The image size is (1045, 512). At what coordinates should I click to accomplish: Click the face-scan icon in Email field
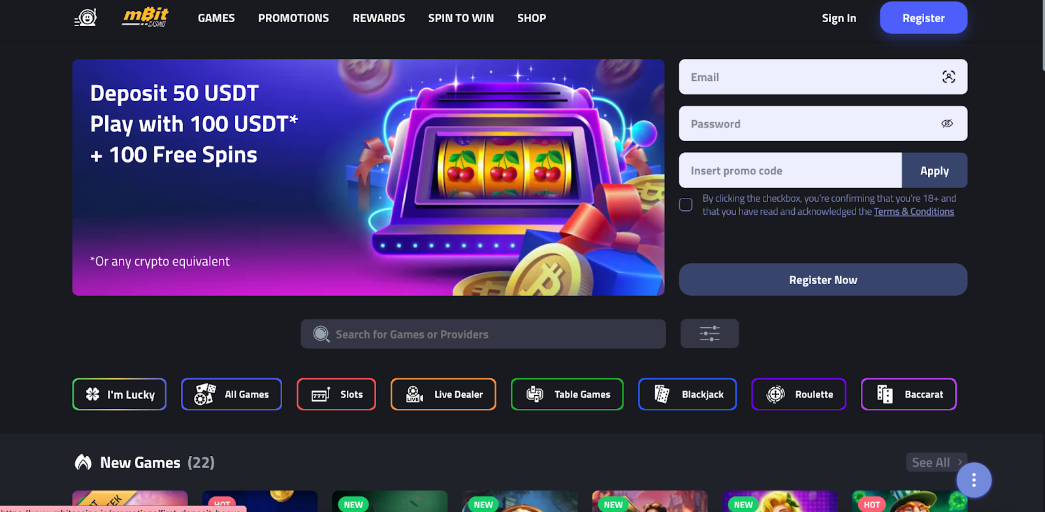[x=948, y=77]
